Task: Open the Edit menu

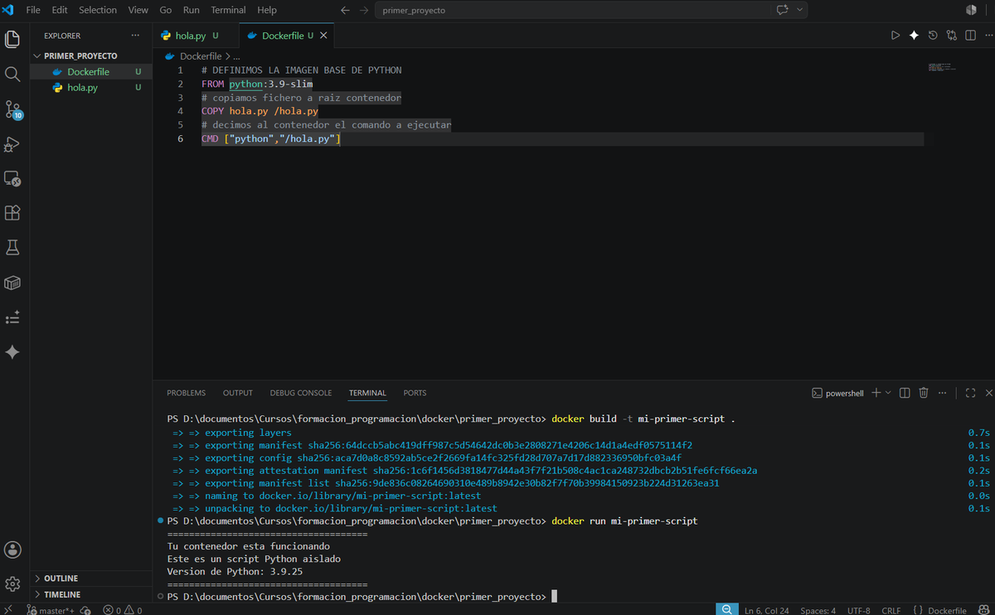Action: pos(60,10)
